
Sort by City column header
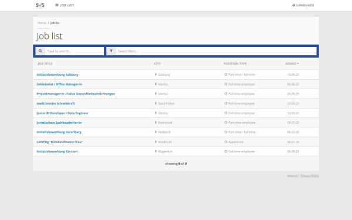pyautogui.click(x=157, y=64)
